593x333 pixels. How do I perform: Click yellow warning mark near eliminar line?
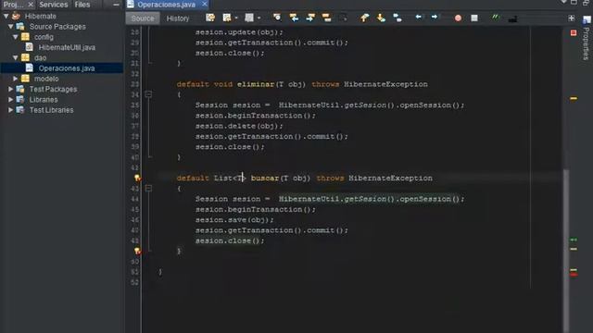(574, 98)
